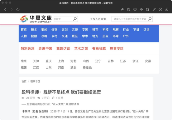Open the compass icon in the toolbar
The height and width of the screenshot is (120, 172).
(160, 9)
